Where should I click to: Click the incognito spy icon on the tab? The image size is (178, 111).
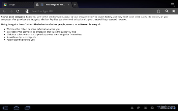click(37, 5)
